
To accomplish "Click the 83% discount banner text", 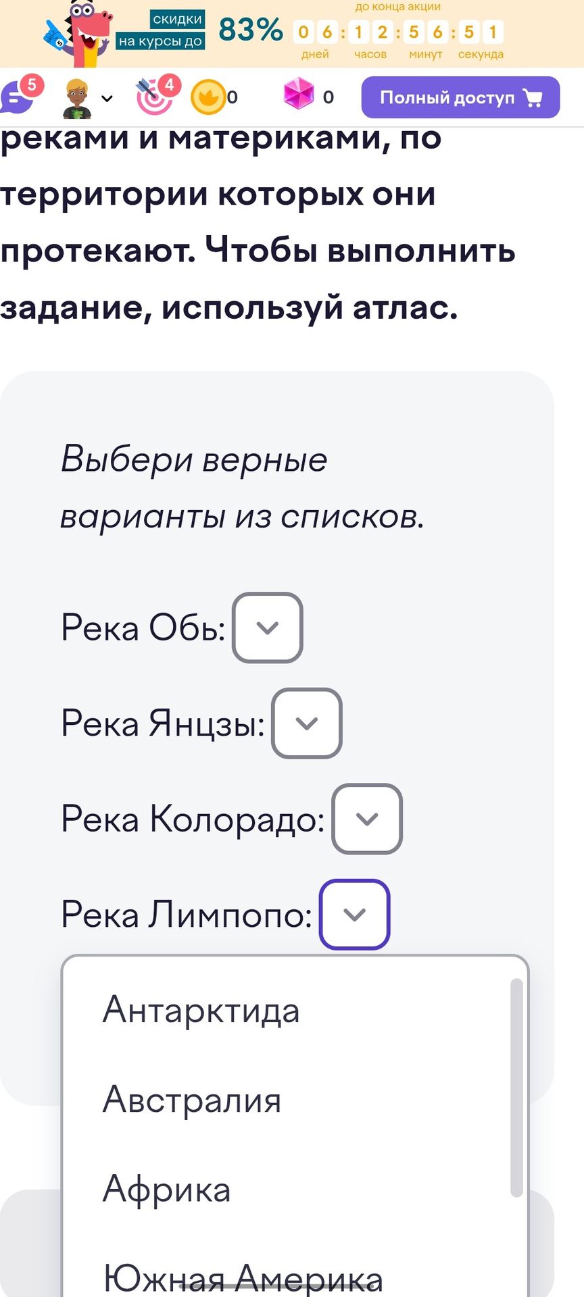I will point(251,30).
